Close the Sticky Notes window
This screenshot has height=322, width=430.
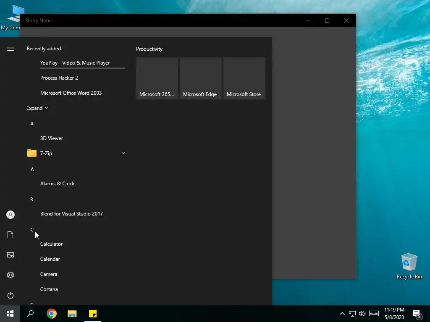pyautogui.click(x=346, y=21)
